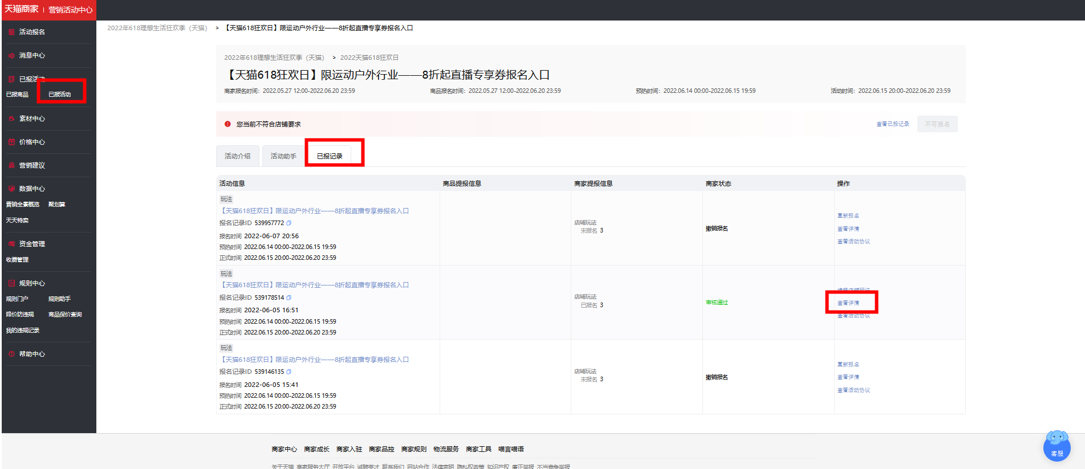Click the 商家入驻 footer link
1085x469 pixels.
point(349,449)
